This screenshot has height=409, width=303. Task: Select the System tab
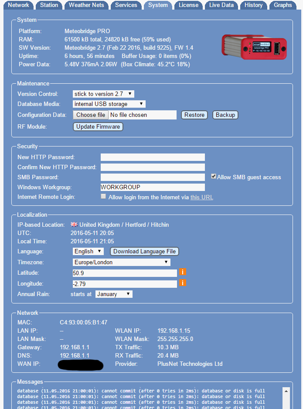pos(158,5)
